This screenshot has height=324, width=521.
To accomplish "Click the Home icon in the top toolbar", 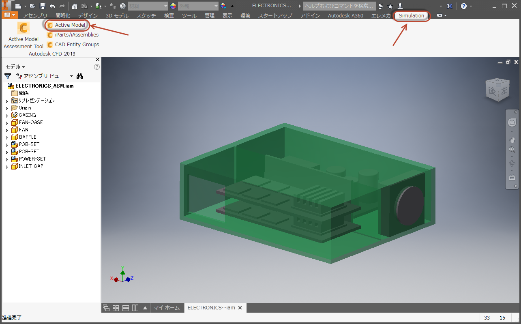I will [75, 6].
